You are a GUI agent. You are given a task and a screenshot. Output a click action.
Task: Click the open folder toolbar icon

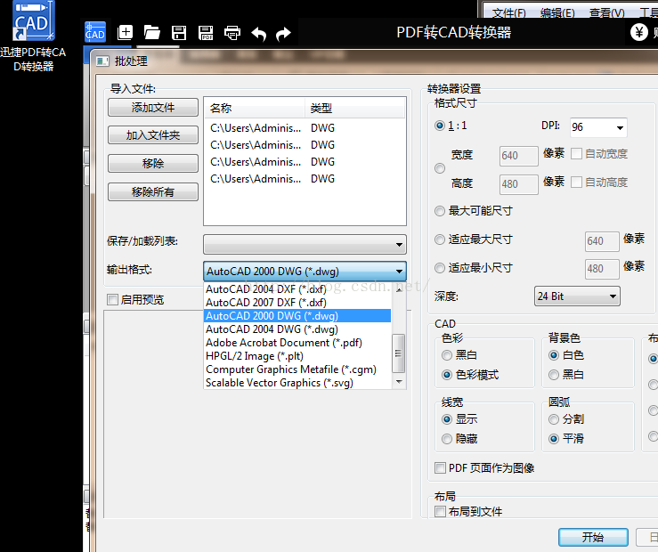152,32
